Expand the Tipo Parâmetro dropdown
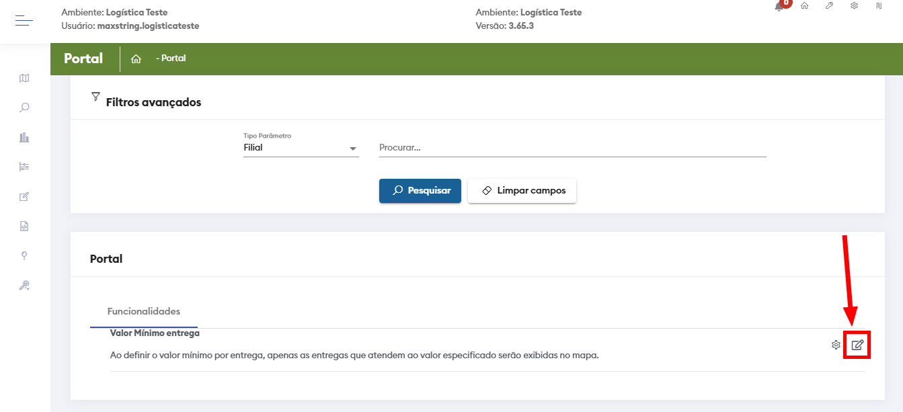 click(301, 148)
